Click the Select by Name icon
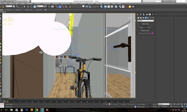This screenshot has height=112, width=187. point(17,7)
